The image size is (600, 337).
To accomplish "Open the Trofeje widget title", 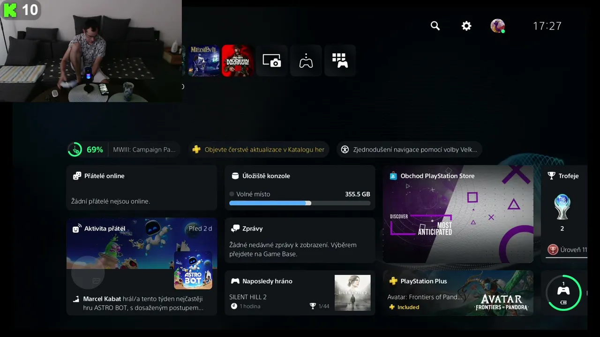I will [x=569, y=176].
